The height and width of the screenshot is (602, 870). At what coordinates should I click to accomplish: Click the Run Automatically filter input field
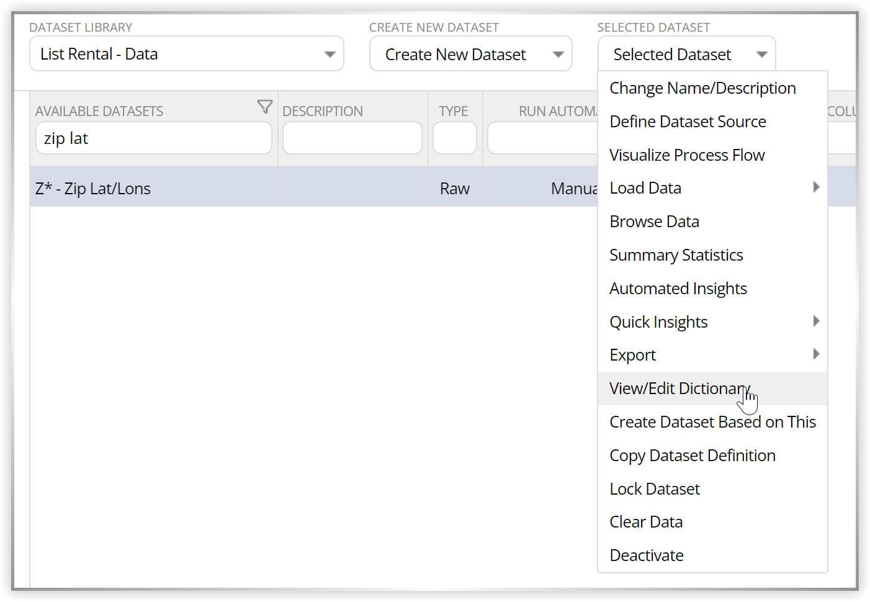(x=542, y=138)
